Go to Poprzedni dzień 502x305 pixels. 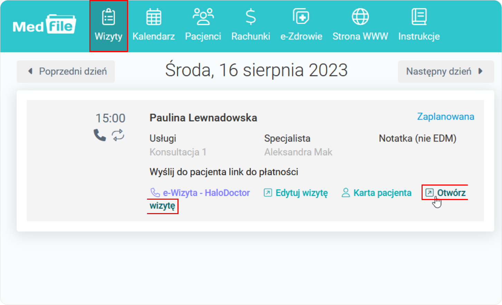pos(66,71)
